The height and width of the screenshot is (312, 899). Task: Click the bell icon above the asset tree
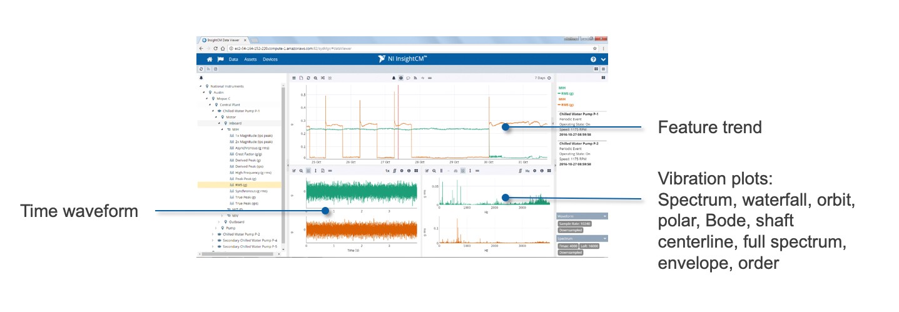[x=201, y=78]
